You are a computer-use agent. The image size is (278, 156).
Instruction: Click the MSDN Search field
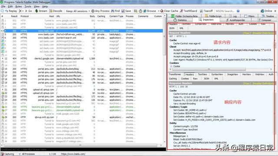tap(225, 11)
